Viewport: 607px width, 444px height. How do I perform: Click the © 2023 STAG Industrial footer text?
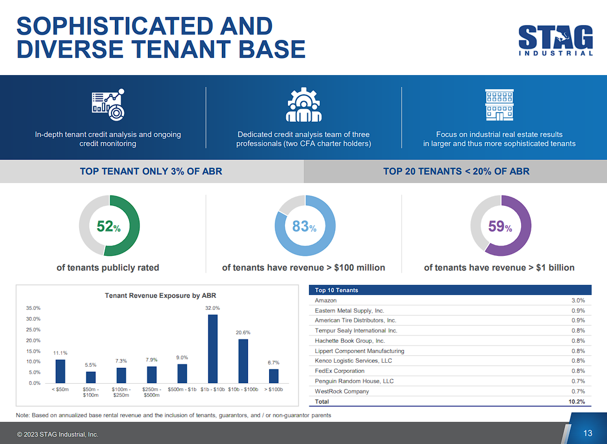click(x=57, y=434)
